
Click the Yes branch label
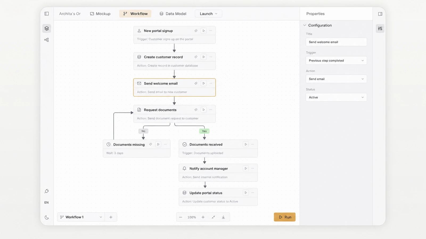(204, 131)
